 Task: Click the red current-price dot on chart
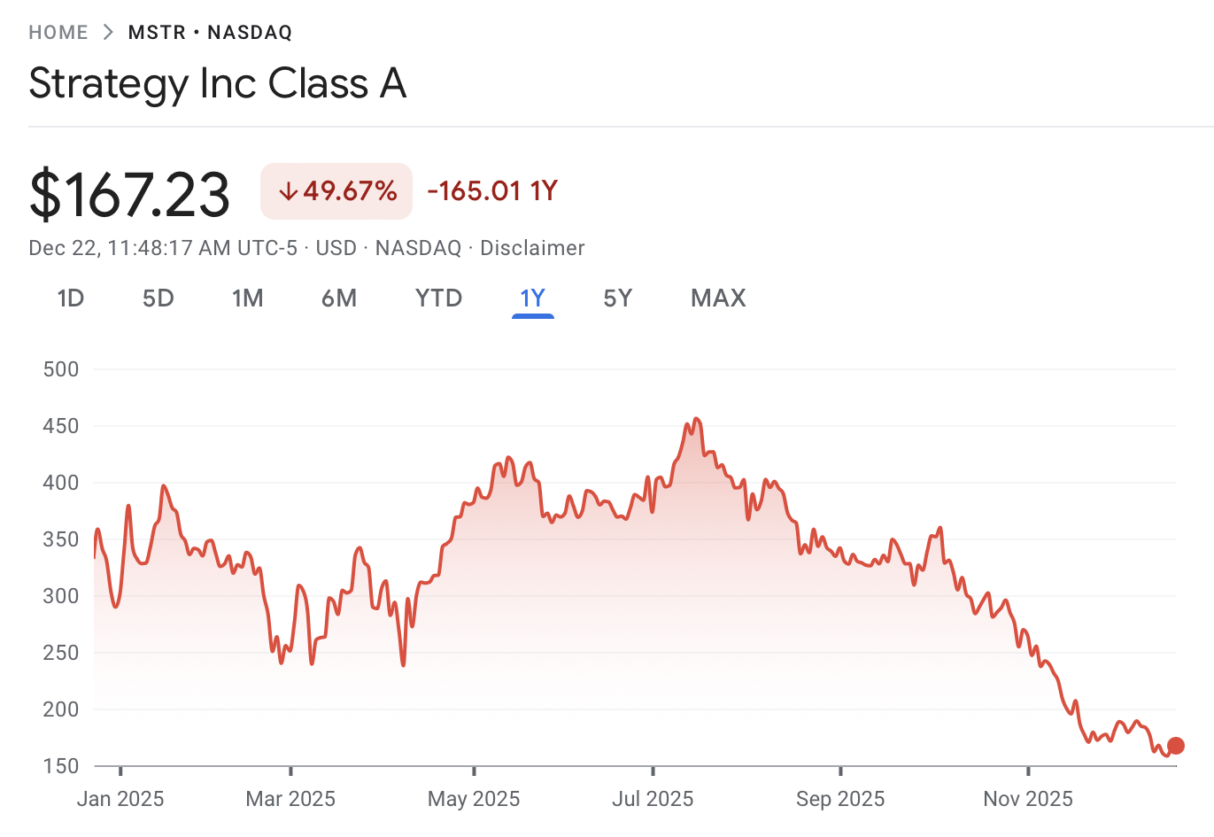(x=1176, y=746)
